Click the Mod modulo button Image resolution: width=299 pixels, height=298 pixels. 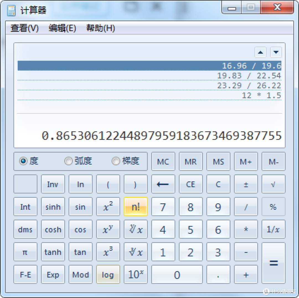pos(81,274)
